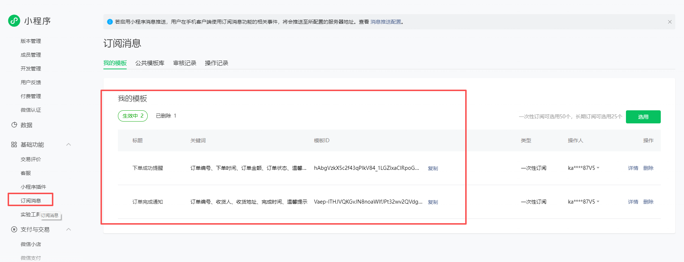Screen dimensions: 684x262
Task: Delete the 订单完成通知 template
Action: 648,202
